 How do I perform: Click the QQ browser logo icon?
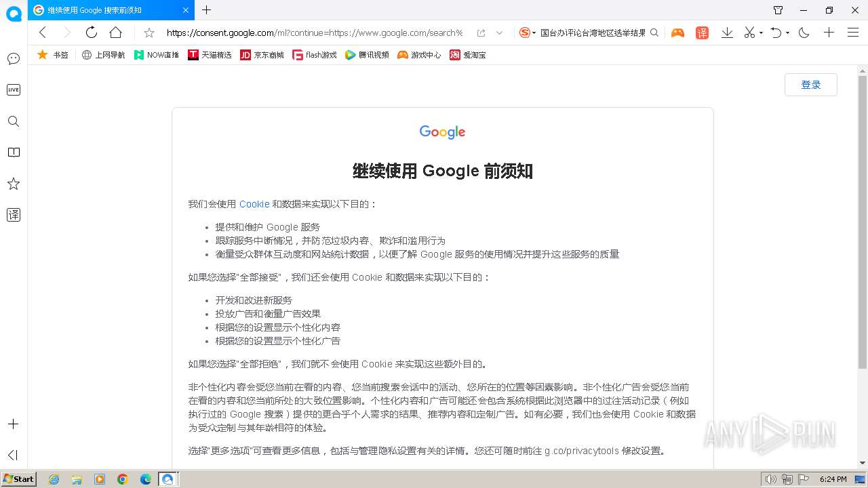14,14
